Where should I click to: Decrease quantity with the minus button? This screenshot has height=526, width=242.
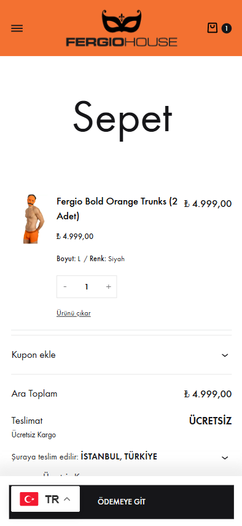tap(65, 287)
